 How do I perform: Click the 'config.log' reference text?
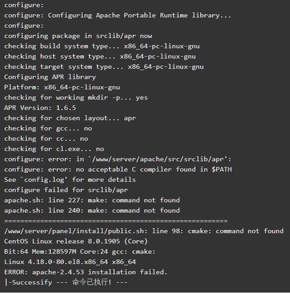coord(44,180)
